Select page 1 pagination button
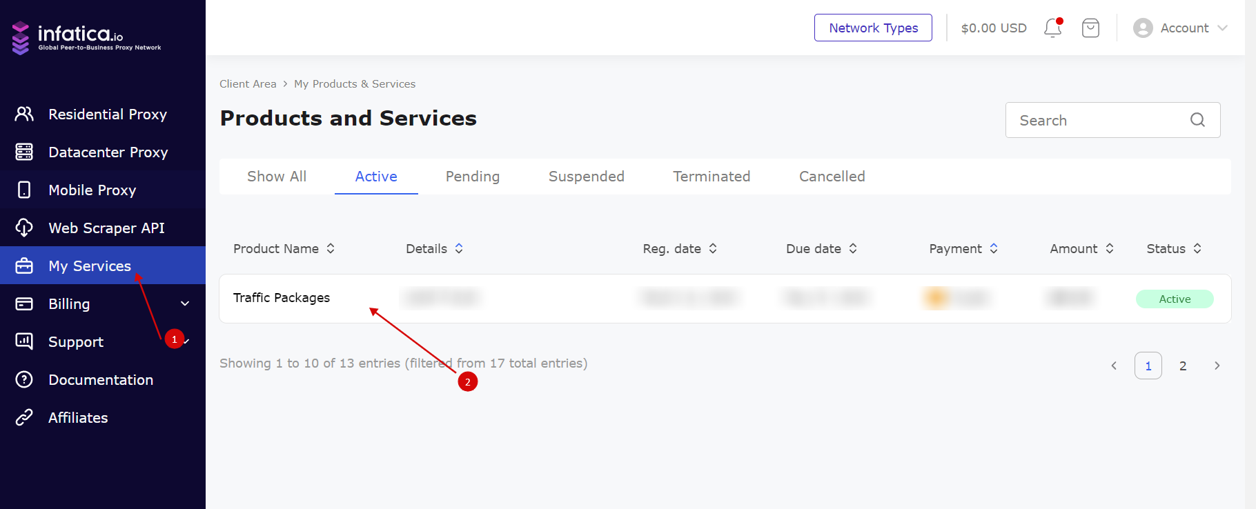This screenshot has height=509, width=1256. (x=1148, y=366)
